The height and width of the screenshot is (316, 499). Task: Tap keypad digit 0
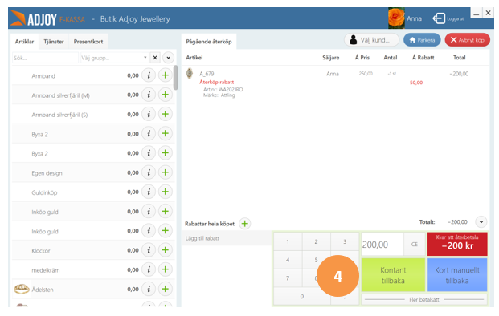301,296
